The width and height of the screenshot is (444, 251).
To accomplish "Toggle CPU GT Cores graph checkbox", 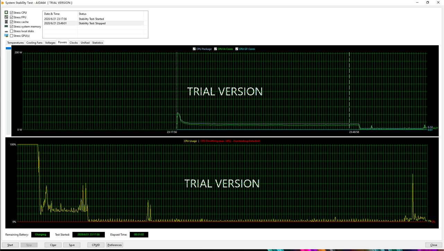I will 237,49.
